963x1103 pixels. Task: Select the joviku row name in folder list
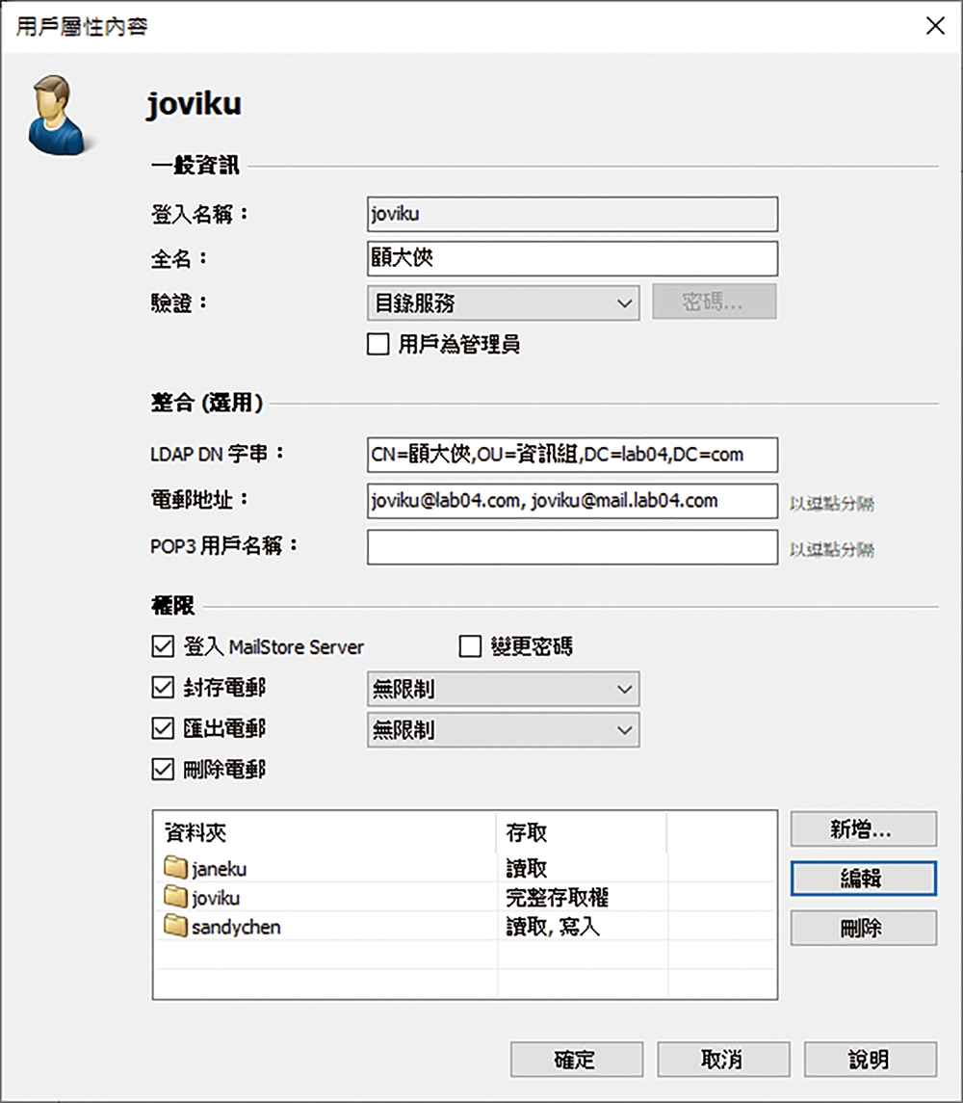point(216,899)
